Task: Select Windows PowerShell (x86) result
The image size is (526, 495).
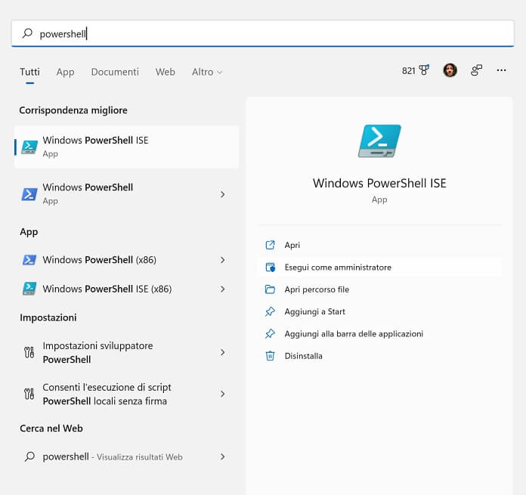Action: pyautogui.click(x=126, y=260)
